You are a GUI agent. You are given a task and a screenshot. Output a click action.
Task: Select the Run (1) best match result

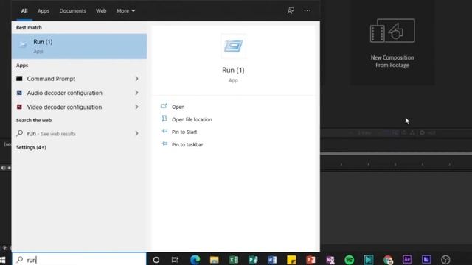(79, 46)
